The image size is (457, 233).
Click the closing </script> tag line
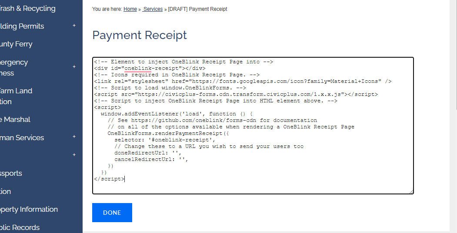point(109,179)
